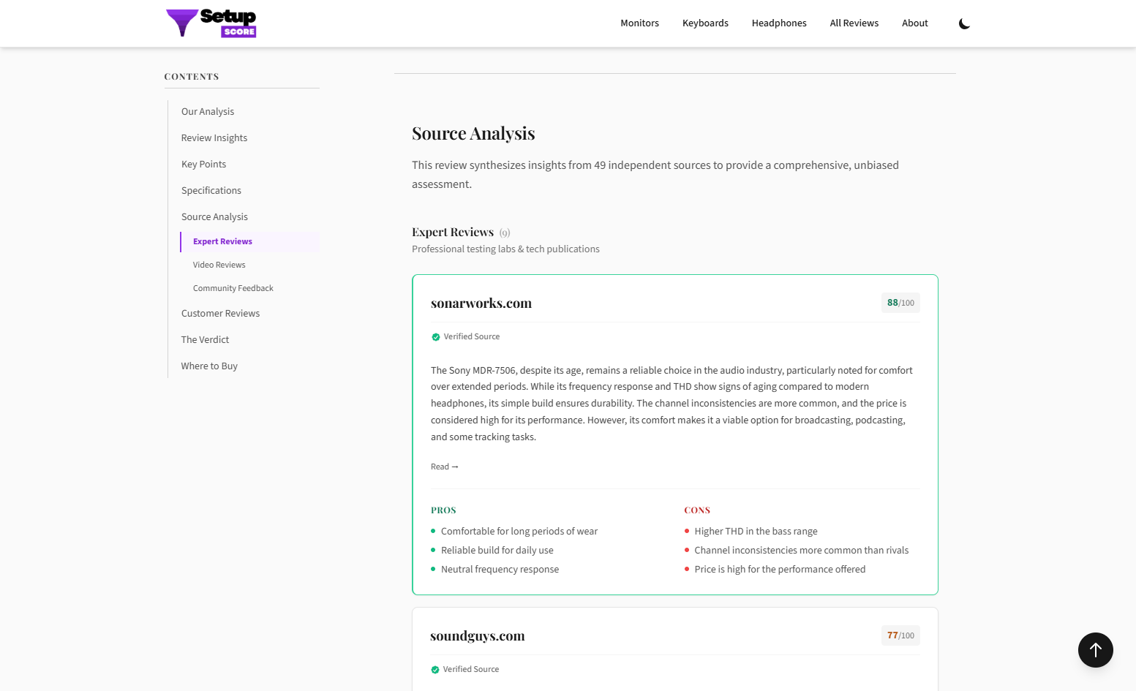Select Expert Reviews in the contents sidebar
The width and height of the screenshot is (1136, 691).
[222, 241]
